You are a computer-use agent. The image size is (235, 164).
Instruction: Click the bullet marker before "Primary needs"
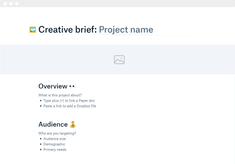tap(41, 150)
